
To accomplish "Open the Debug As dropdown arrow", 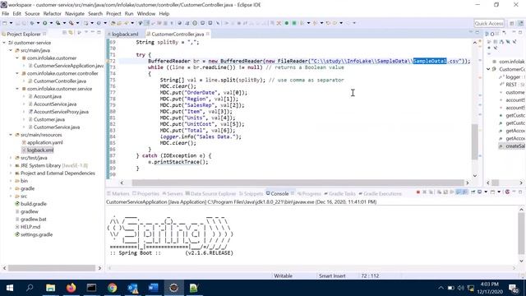I will pyautogui.click(x=38, y=23).
